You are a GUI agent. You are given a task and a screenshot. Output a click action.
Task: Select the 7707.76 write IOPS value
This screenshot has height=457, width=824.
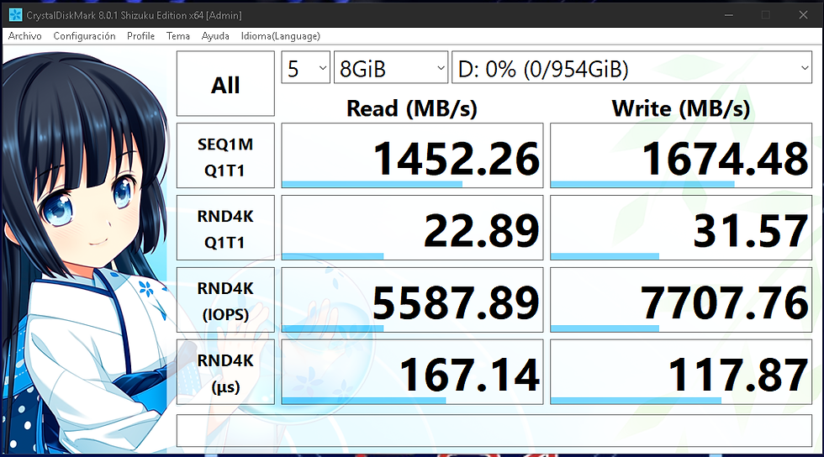(x=681, y=300)
